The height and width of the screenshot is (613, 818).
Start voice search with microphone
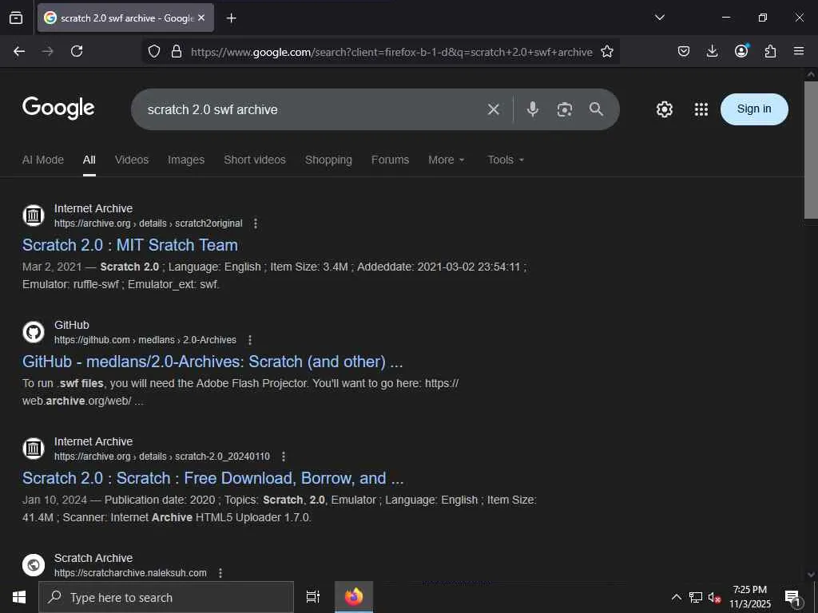(x=533, y=109)
